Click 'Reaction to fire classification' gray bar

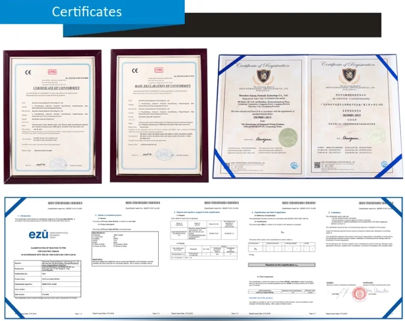[282, 265]
